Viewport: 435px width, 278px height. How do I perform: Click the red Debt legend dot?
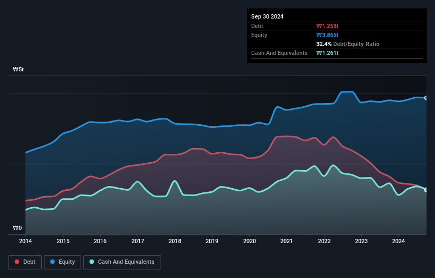[x=17, y=262]
